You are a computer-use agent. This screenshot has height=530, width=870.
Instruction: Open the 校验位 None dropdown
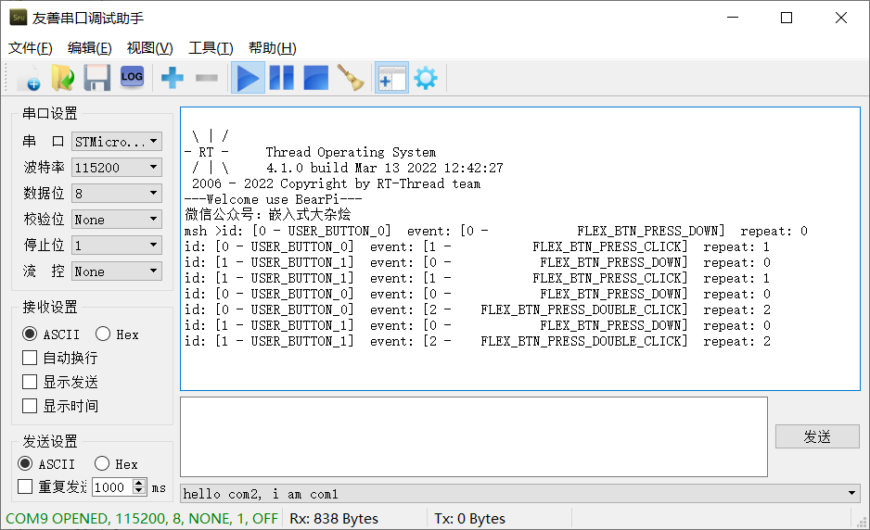tap(117, 220)
